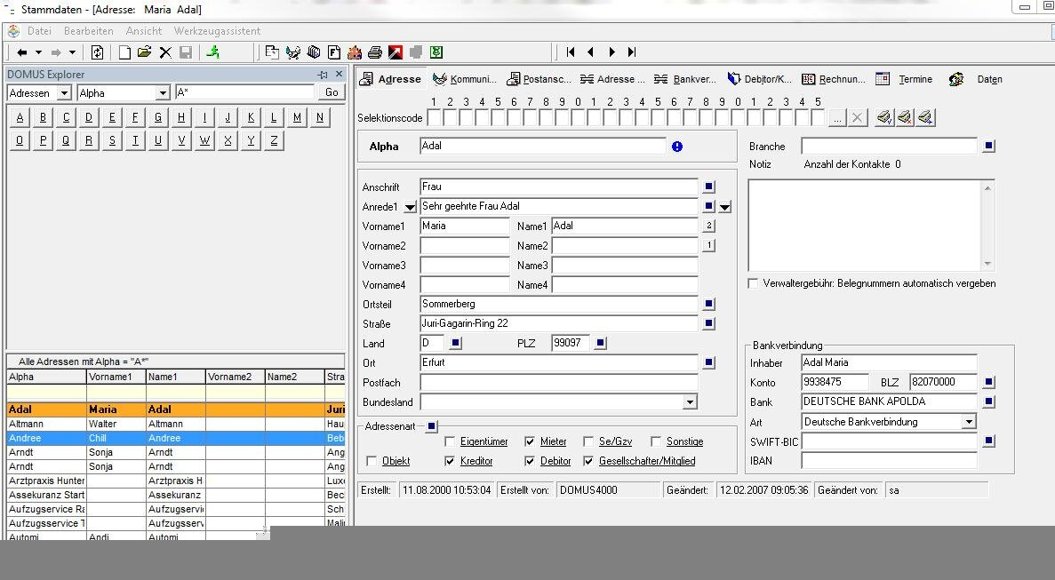Jump to last record with navigation arrow
Image resolution: width=1055 pixels, height=580 pixels.
pyautogui.click(x=632, y=52)
